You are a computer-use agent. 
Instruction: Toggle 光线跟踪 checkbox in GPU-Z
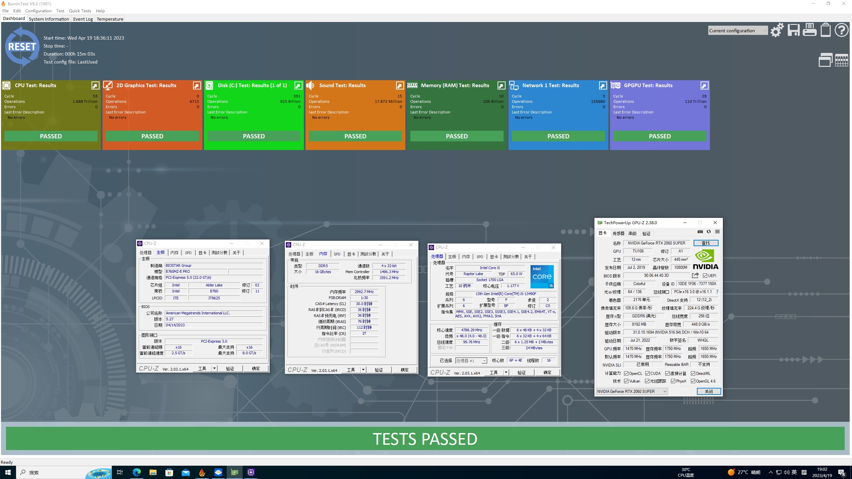[647, 381]
